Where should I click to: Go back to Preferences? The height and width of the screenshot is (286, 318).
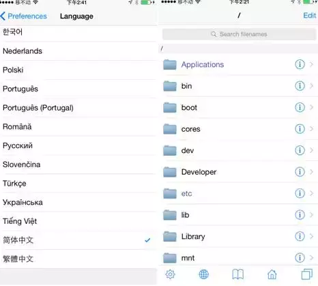(x=24, y=16)
